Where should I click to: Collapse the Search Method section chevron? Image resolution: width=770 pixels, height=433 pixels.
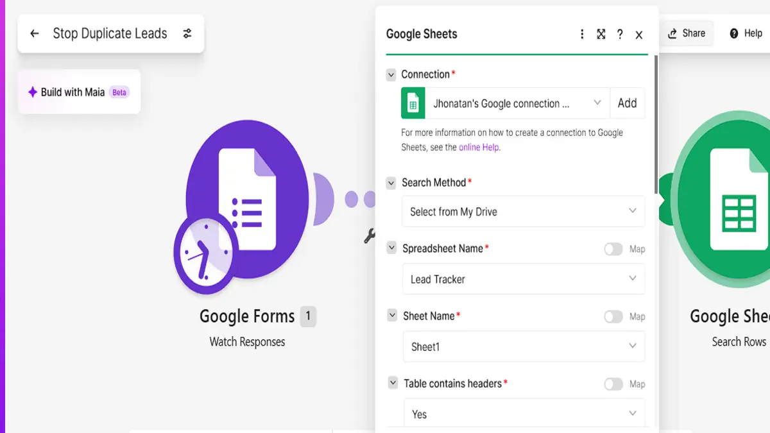tap(391, 183)
